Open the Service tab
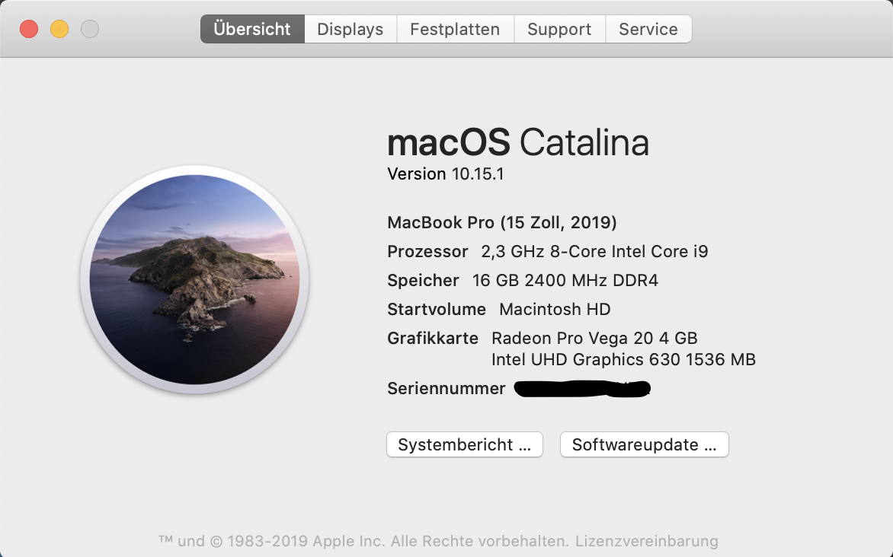 pos(648,29)
